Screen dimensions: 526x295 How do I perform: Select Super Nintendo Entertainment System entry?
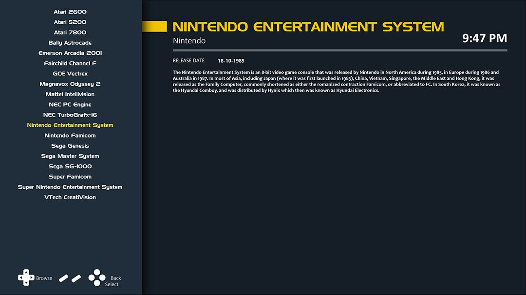(70, 187)
